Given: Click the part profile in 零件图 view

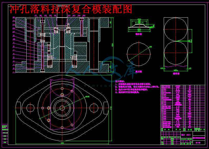Looking at the screenshot, I should 139,26.
